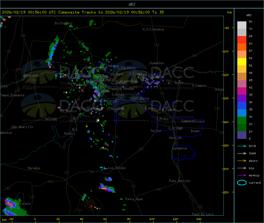The width and height of the screenshot is (264, 223).
Task: Click the G_Campos location label
Action: point(199,86)
